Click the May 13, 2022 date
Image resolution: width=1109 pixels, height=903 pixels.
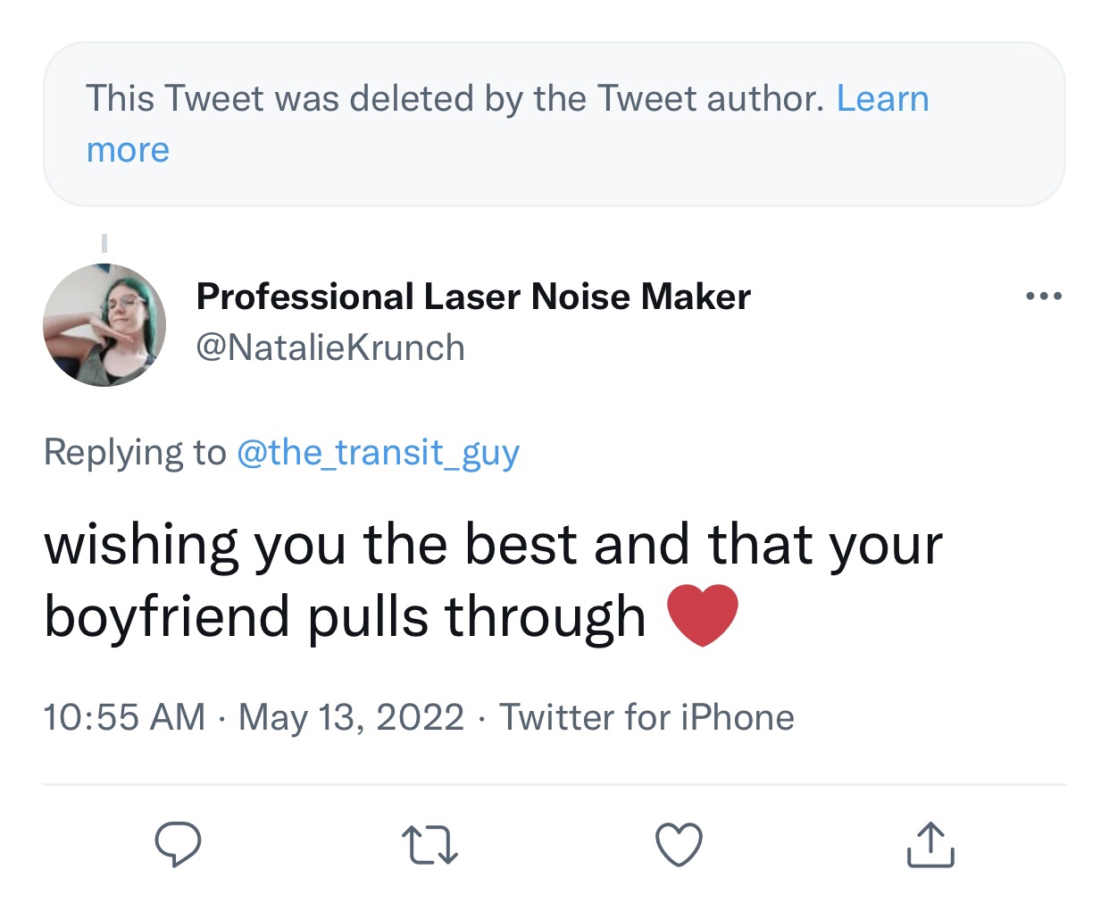[351, 717]
